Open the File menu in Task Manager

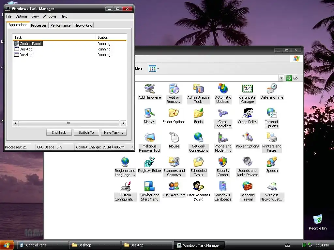9,16
